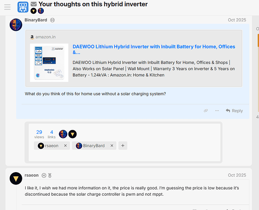Open the hamburger sidebar menu
Screen dimensions: 259x210
click(7, 7)
